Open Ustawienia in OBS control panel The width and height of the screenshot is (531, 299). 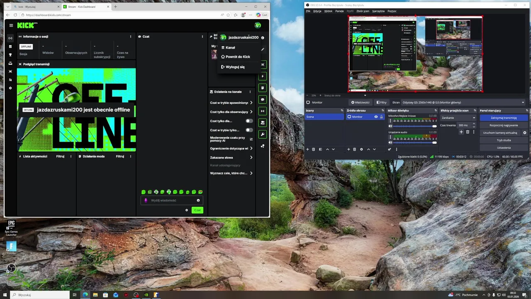click(x=504, y=148)
